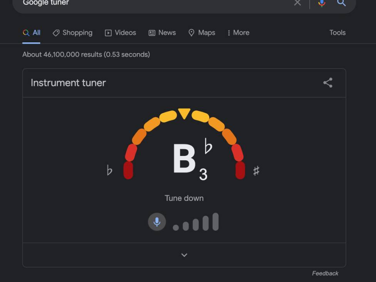The height and width of the screenshot is (282, 376).
Task: Toggle the tuner microphone button
Action: pyautogui.click(x=157, y=222)
